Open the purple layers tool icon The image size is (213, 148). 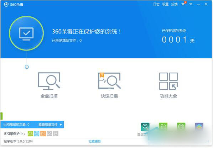click(x=199, y=127)
